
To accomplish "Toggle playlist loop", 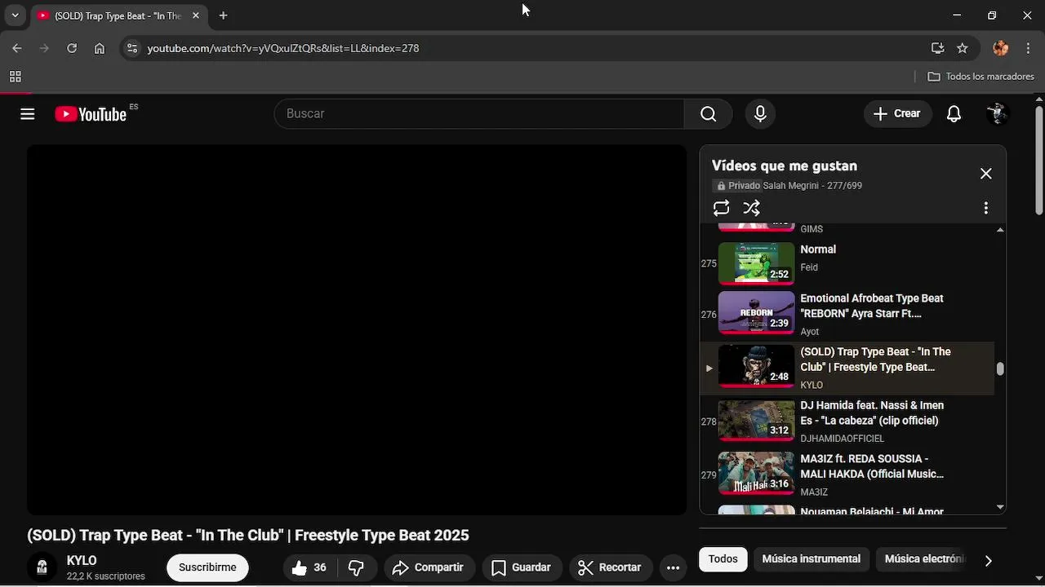I will tap(721, 208).
